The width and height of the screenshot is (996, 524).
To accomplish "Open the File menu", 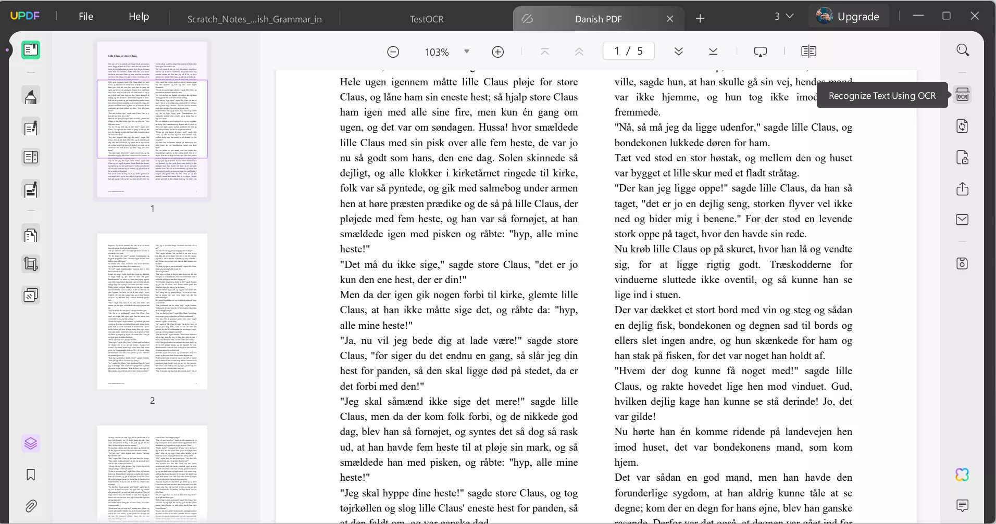I will [x=86, y=16].
